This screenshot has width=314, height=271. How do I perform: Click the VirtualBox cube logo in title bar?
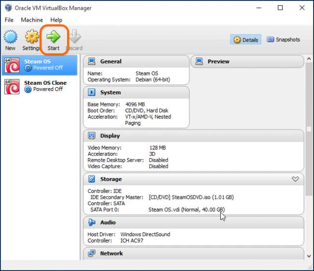coord(8,8)
